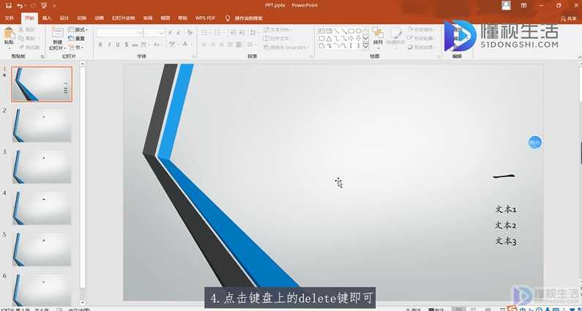Image resolution: width=582 pixels, height=311 pixels.
Task: Select the Rectangle shape in the shapes gallery
Action: coord(351,31)
